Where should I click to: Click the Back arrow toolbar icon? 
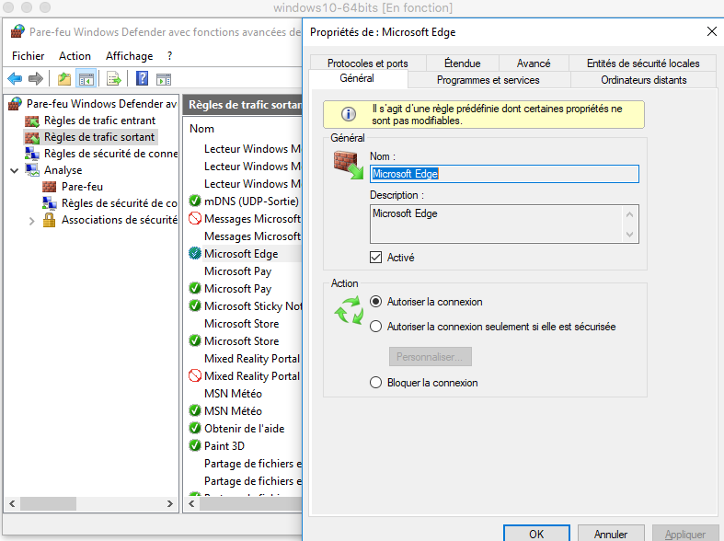click(15, 79)
